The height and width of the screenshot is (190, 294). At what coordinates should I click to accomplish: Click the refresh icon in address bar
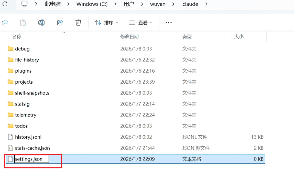(x=5, y=4)
